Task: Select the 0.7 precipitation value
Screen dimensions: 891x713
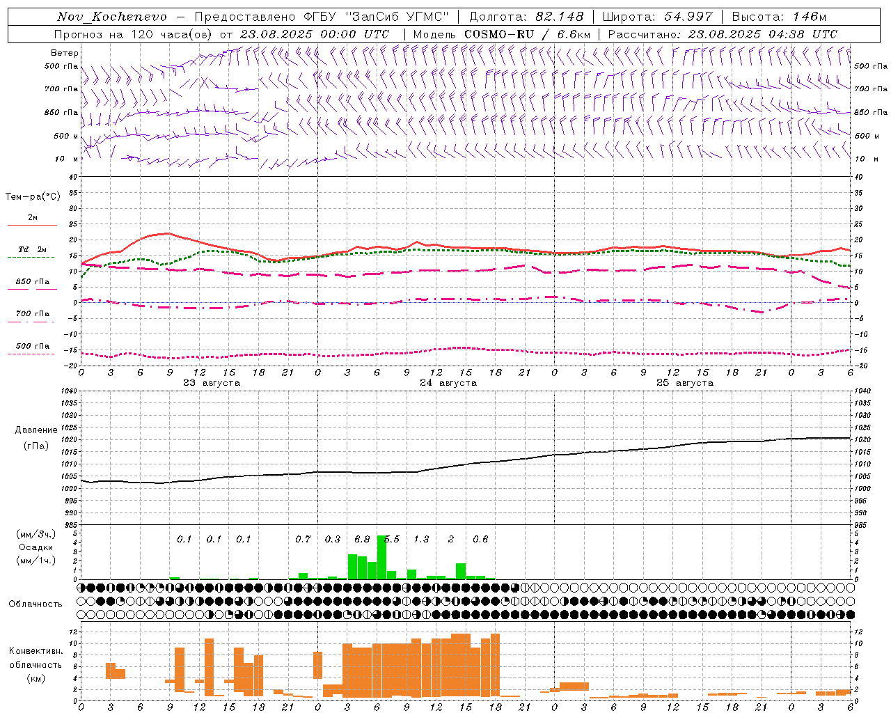Action: (x=303, y=540)
